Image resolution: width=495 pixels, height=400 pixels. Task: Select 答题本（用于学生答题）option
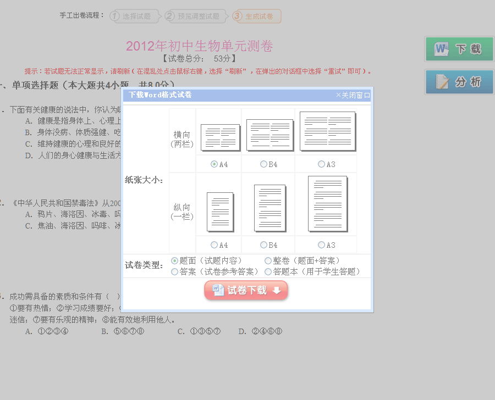(x=268, y=271)
